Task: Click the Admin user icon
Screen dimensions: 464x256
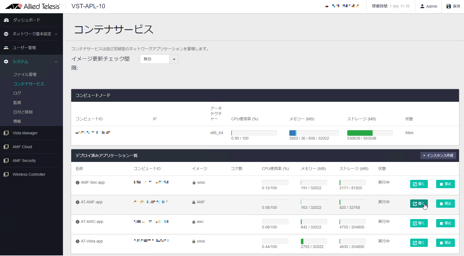Action: pyautogui.click(x=422, y=6)
